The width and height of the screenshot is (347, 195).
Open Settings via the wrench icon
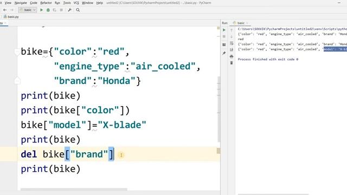[70, 10]
